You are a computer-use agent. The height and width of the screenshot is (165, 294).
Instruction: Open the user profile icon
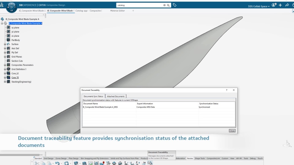[x=274, y=5]
